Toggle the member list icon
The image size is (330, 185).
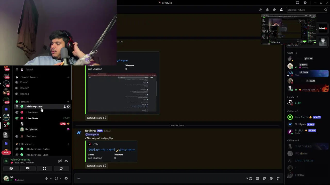(x=281, y=10)
